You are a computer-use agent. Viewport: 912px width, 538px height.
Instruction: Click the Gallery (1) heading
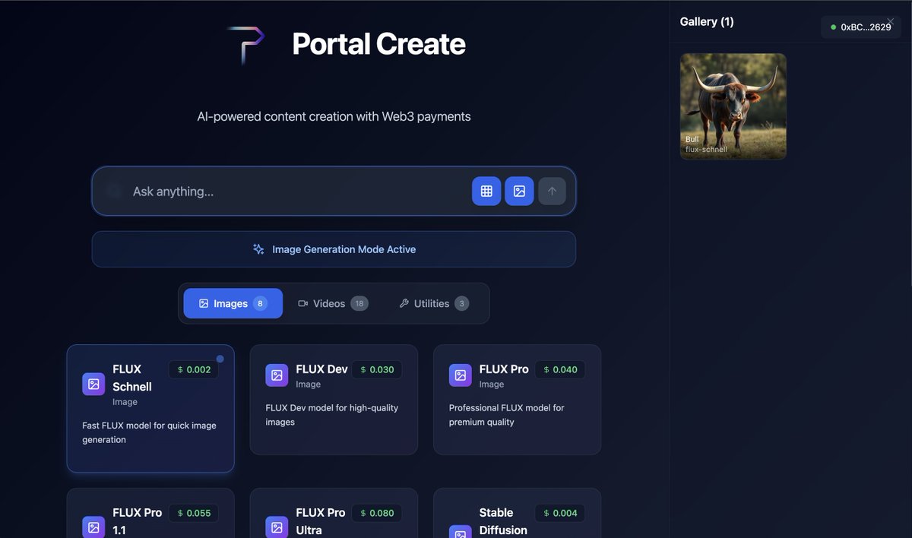(x=707, y=22)
